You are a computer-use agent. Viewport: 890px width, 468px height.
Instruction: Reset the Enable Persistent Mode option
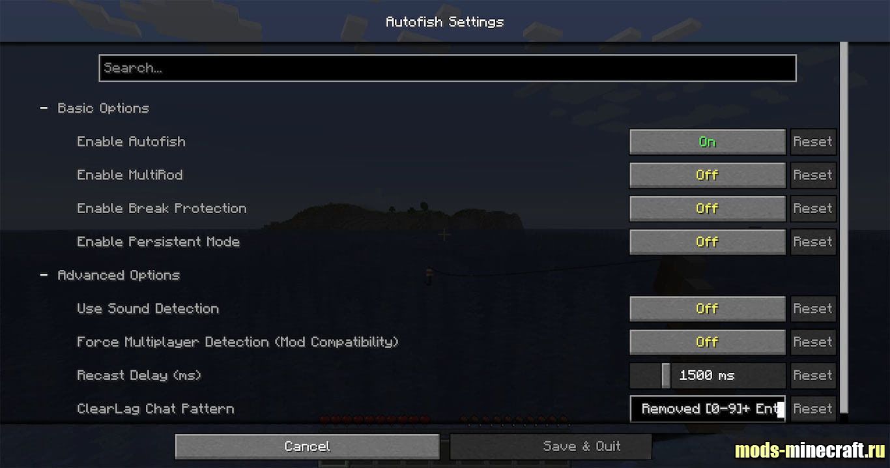pos(813,241)
